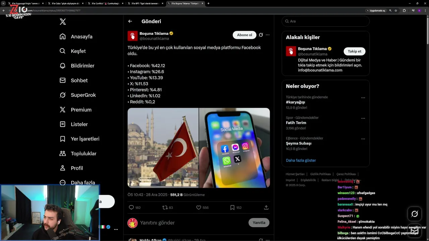Viewport: 429px width, 241px height.
Task: Click Yanıtla reply button
Action: (259, 223)
